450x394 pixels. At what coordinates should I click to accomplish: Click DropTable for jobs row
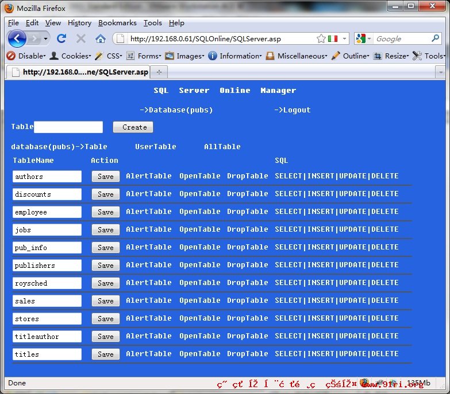(247, 229)
